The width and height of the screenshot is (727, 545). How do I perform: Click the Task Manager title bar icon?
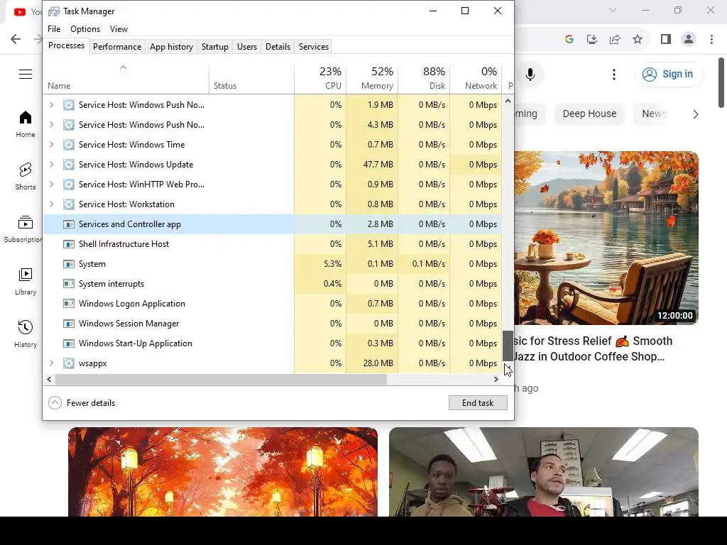(x=54, y=11)
